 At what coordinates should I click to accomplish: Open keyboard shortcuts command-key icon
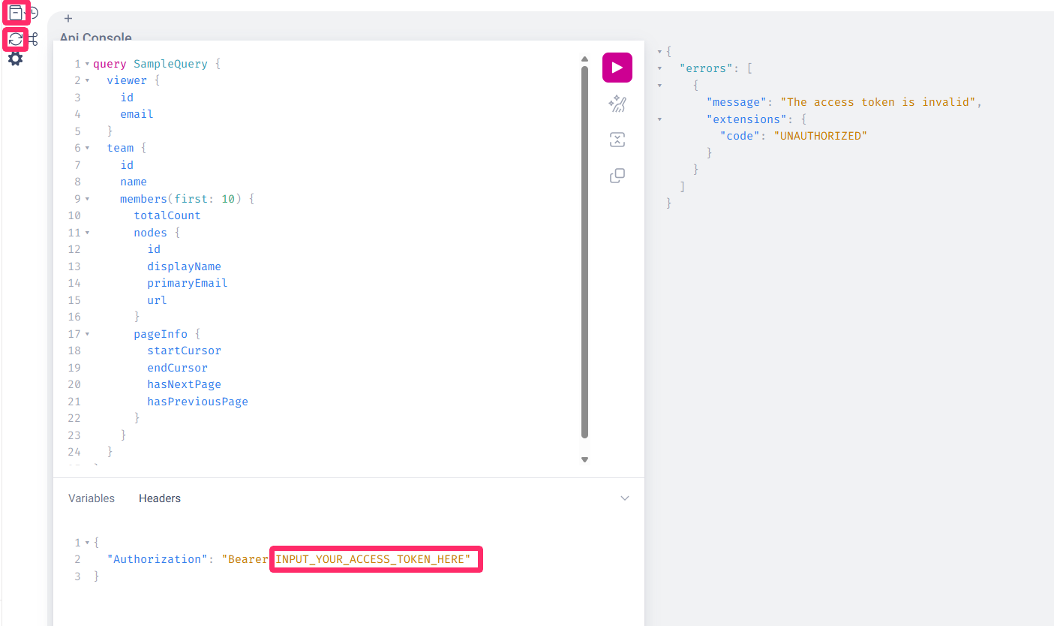point(33,39)
